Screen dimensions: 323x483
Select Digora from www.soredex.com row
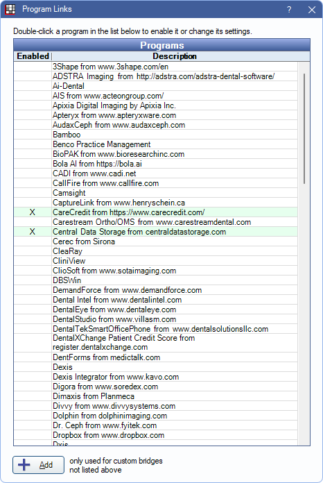point(156,387)
